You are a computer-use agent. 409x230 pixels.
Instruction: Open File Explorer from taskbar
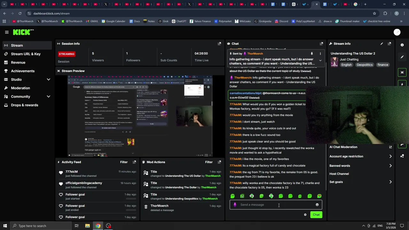pyautogui.click(x=87, y=226)
